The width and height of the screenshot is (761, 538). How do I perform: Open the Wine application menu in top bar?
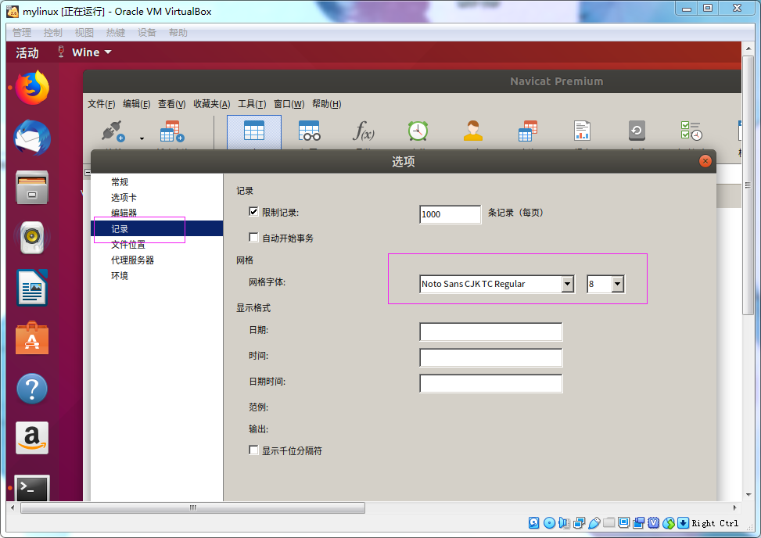click(86, 52)
